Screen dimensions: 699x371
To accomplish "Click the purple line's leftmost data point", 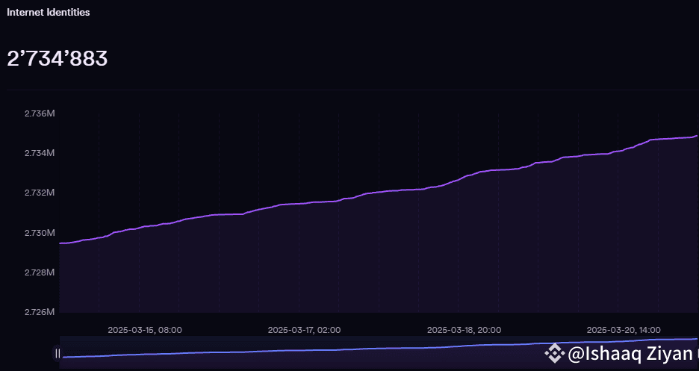I will (x=60, y=243).
